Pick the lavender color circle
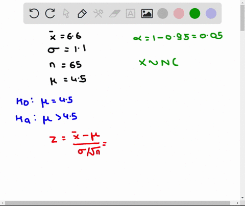245x206 pixels. click(211, 13)
